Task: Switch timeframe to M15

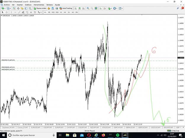Action: pos(53,12)
